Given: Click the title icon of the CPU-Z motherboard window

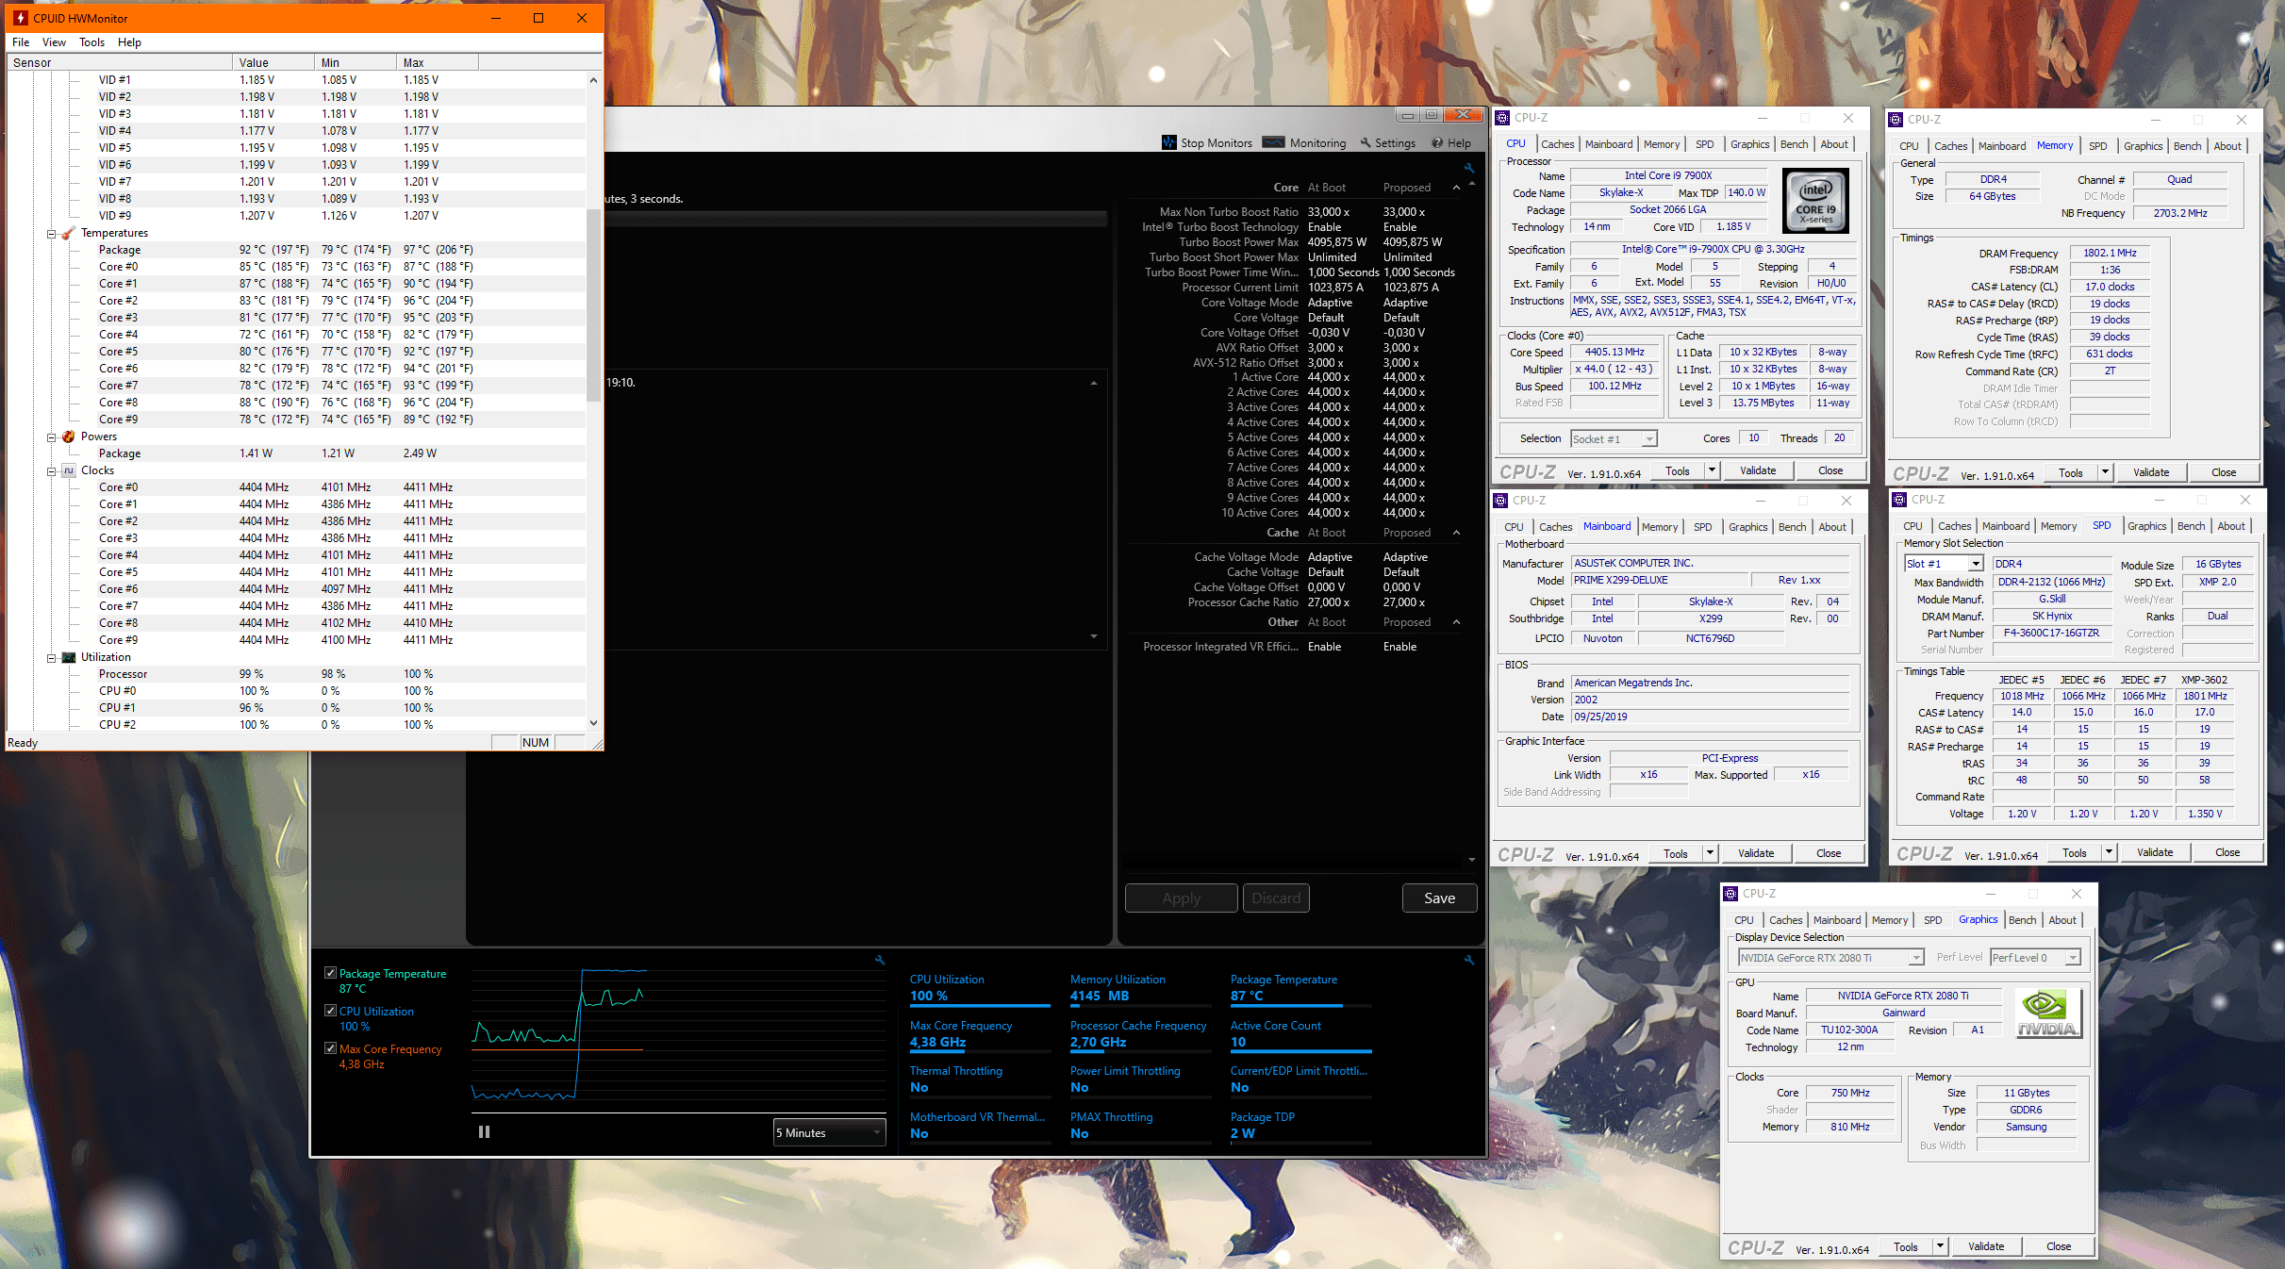Looking at the screenshot, I should coord(1501,501).
